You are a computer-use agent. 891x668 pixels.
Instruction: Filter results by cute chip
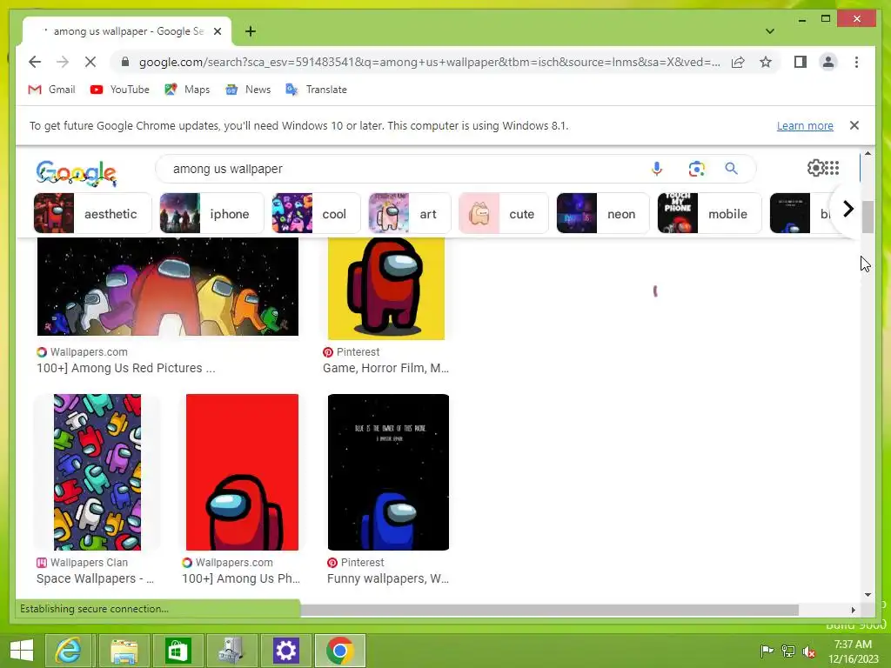pyautogui.click(x=504, y=214)
